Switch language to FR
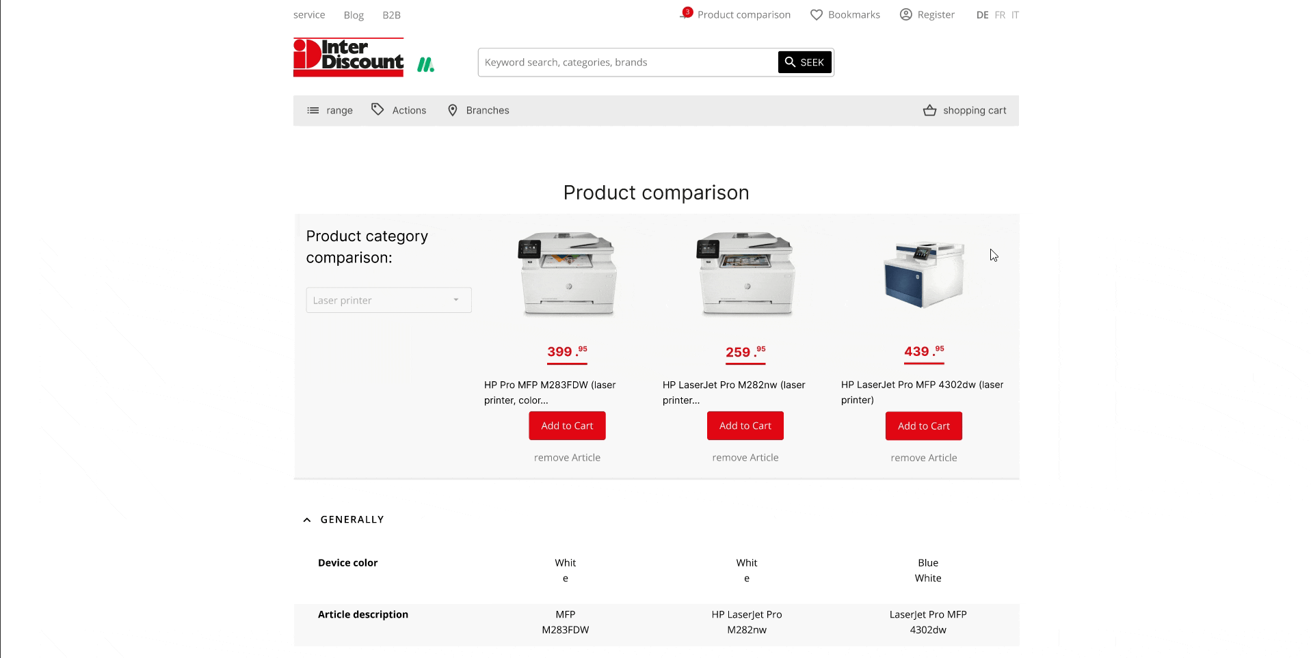The height and width of the screenshot is (658, 1311). [1000, 15]
